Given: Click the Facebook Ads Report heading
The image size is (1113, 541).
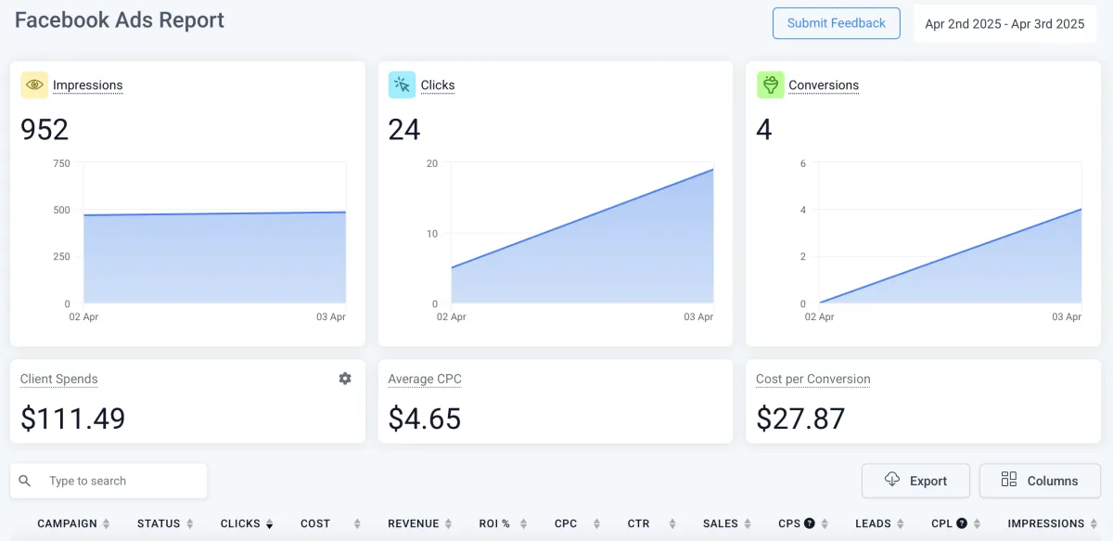Looking at the screenshot, I should coord(120,19).
